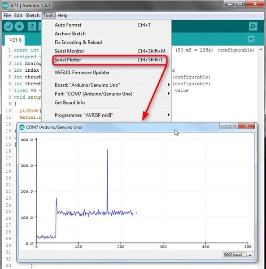Open Serial Monitor from Tools menu
The image size is (266, 269).
[x=106, y=51]
